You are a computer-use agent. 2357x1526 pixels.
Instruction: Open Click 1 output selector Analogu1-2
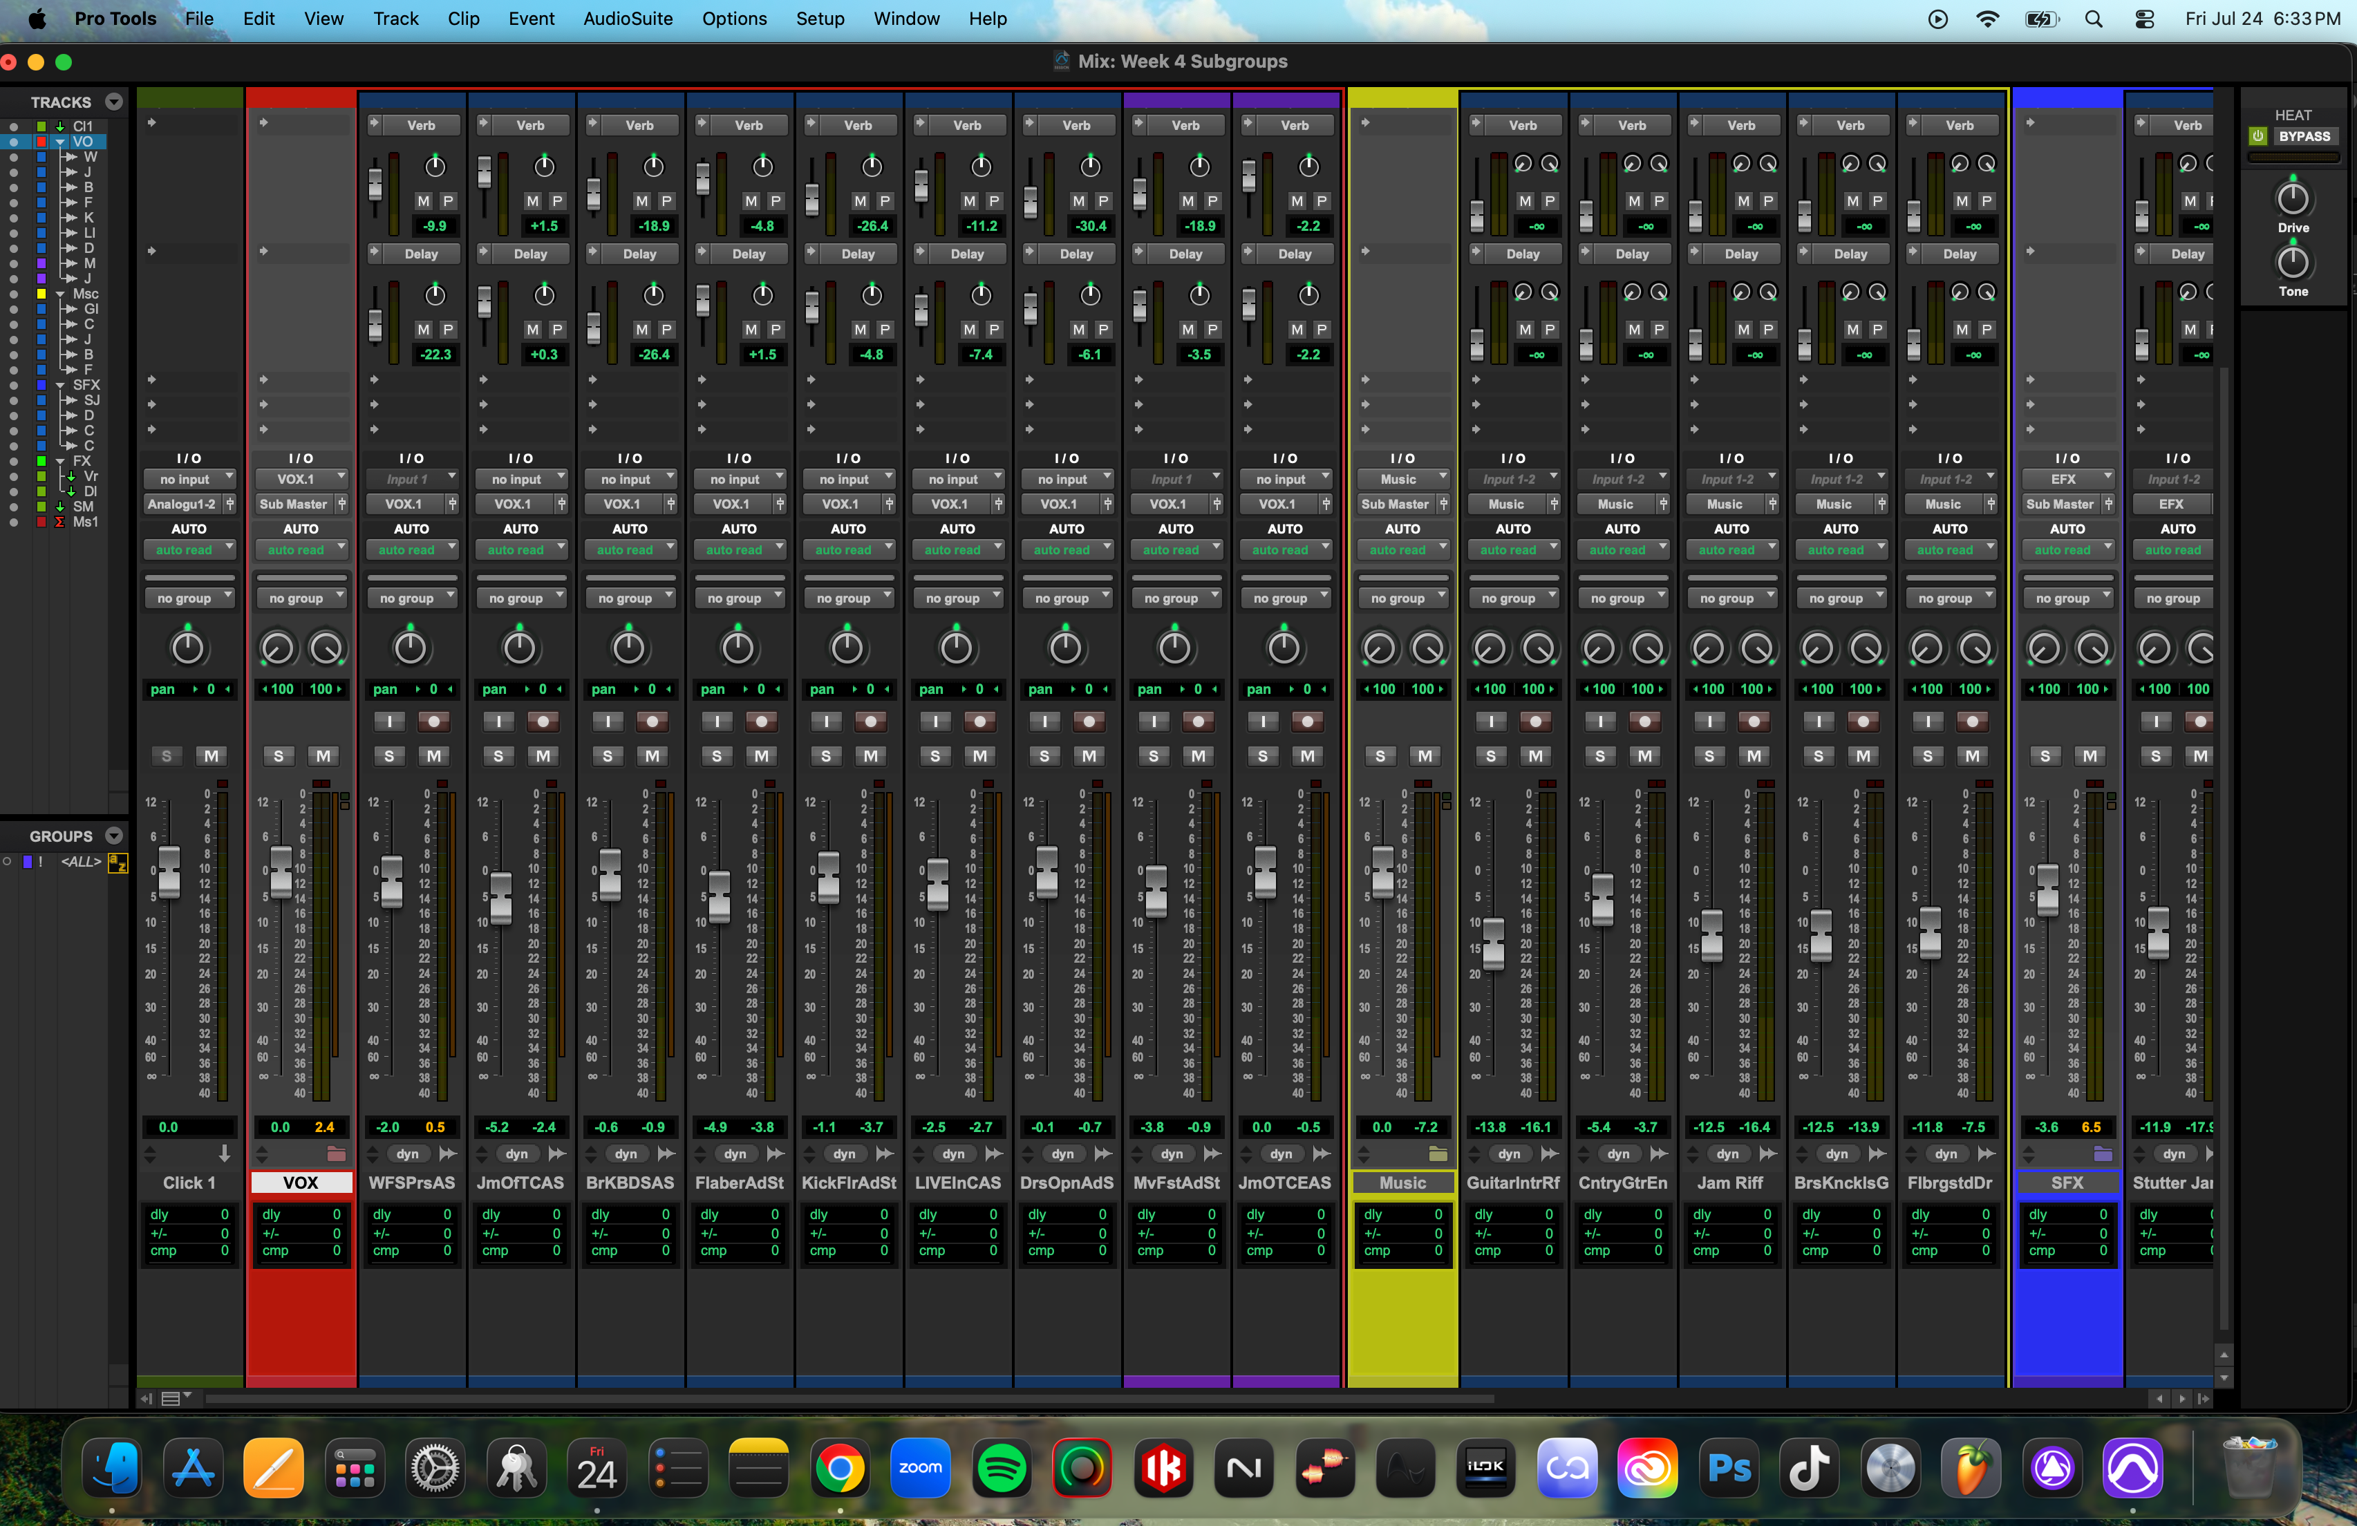click(x=182, y=504)
